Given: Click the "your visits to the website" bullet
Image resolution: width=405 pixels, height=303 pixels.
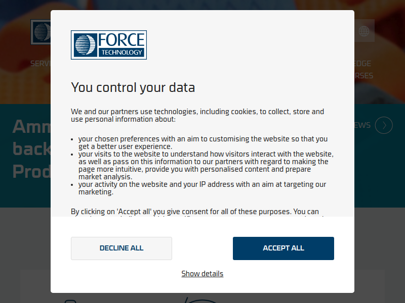Looking at the screenshot, I should (x=205, y=165).
